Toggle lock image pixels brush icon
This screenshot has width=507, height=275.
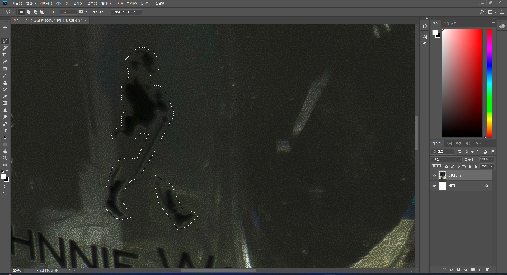(452, 166)
